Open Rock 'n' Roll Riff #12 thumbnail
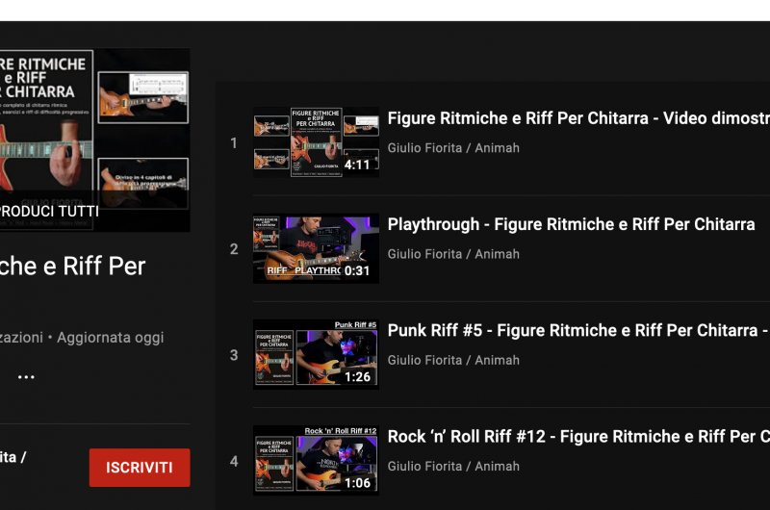The height and width of the screenshot is (510, 770). (x=316, y=460)
